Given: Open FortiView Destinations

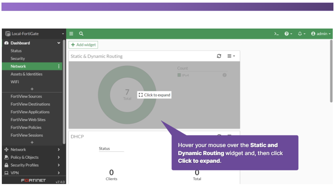Looking at the screenshot, I should 30,104.
